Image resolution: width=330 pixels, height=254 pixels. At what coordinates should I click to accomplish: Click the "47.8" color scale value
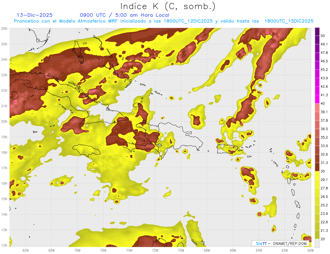324,53
